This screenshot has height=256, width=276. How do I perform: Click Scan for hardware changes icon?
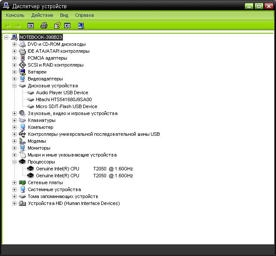coord(81,26)
